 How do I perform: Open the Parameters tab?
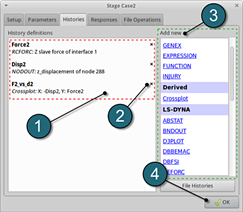point(42,19)
